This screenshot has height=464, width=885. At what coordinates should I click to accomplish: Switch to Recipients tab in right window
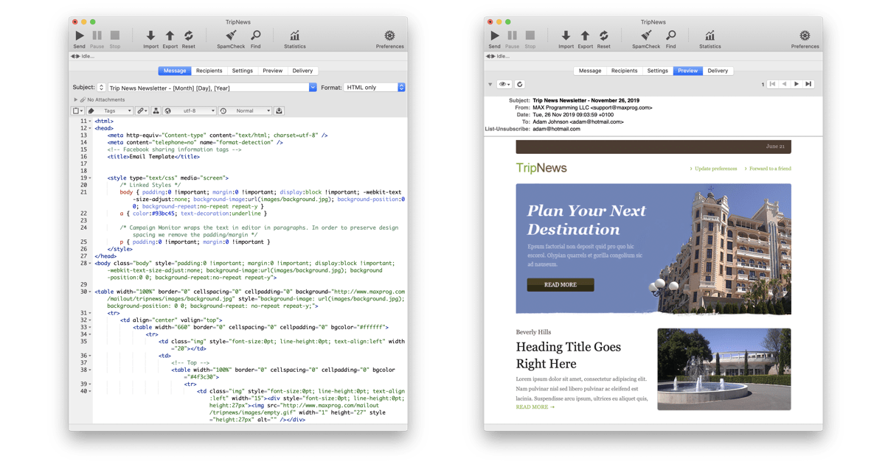point(624,71)
